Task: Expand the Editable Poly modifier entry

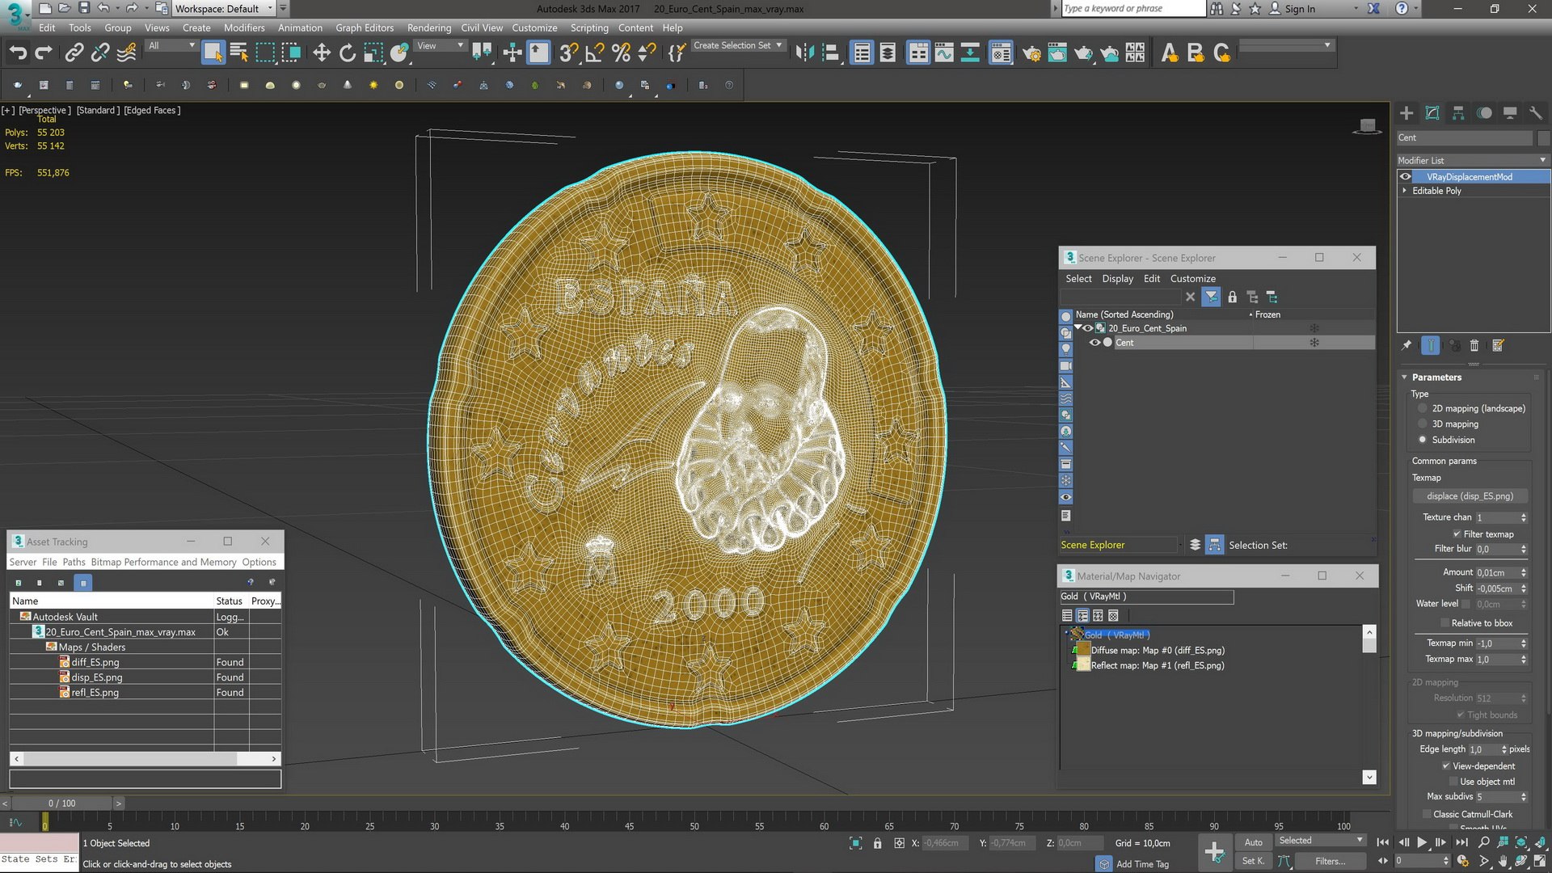Action: pyautogui.click(x=1404, y=191)
